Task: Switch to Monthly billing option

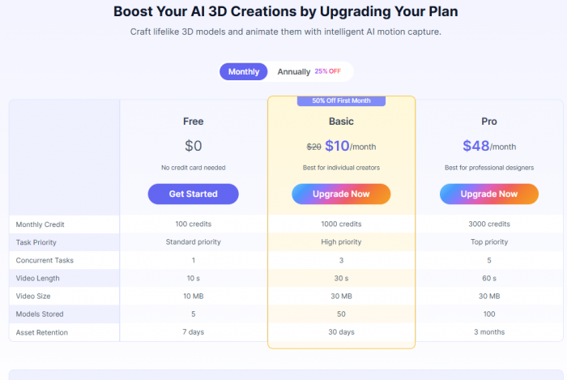Action: (x=244, y=71)
